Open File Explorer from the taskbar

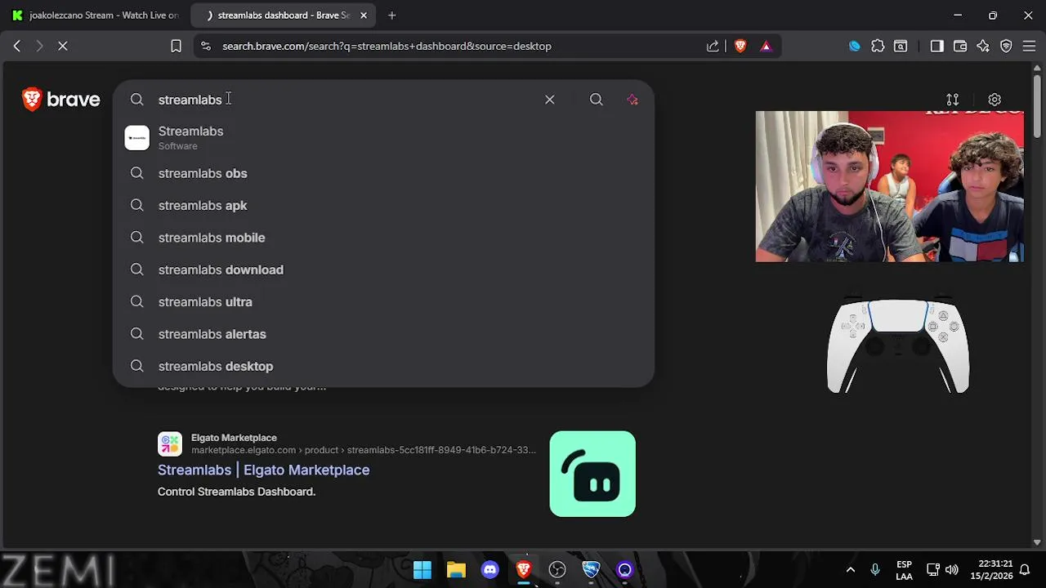coord(456,570)
